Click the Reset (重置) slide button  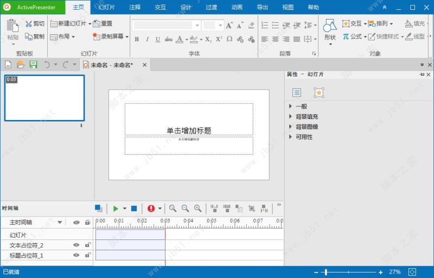pos(103,23)
